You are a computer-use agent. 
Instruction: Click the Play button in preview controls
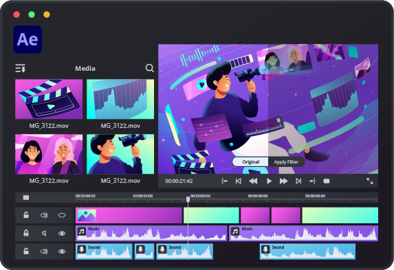[269, 181]
